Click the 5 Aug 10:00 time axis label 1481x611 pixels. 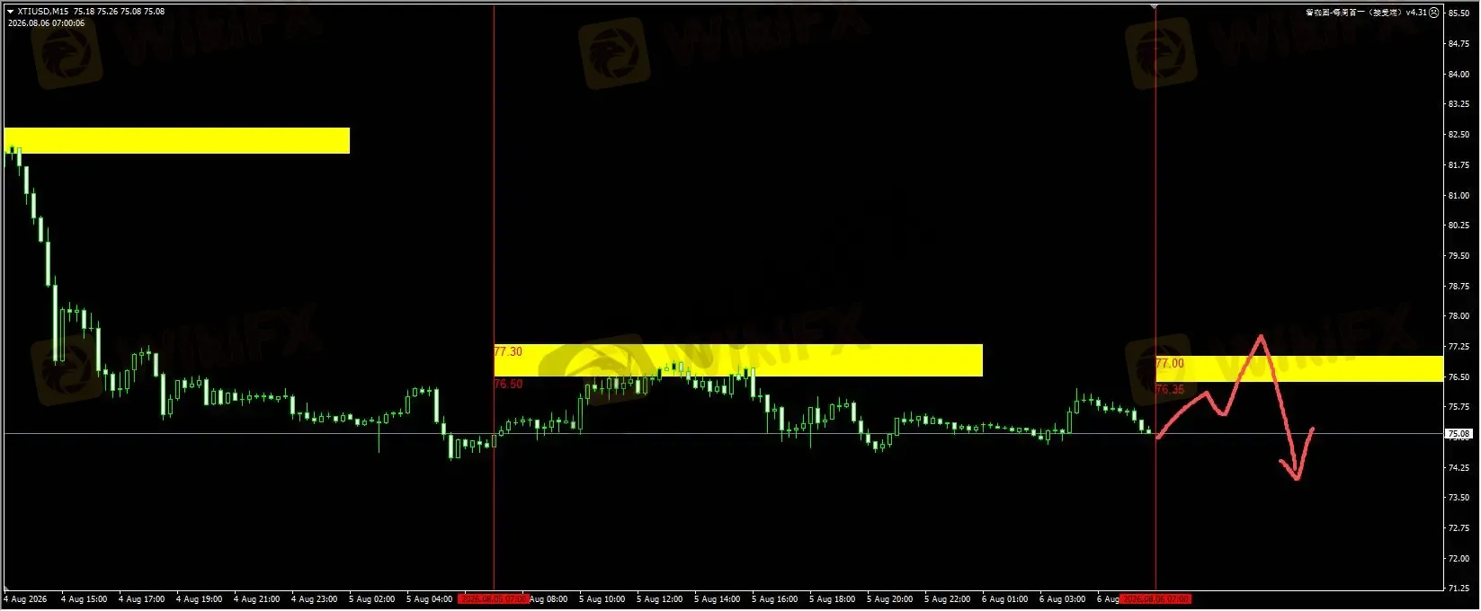pos(602,599)
